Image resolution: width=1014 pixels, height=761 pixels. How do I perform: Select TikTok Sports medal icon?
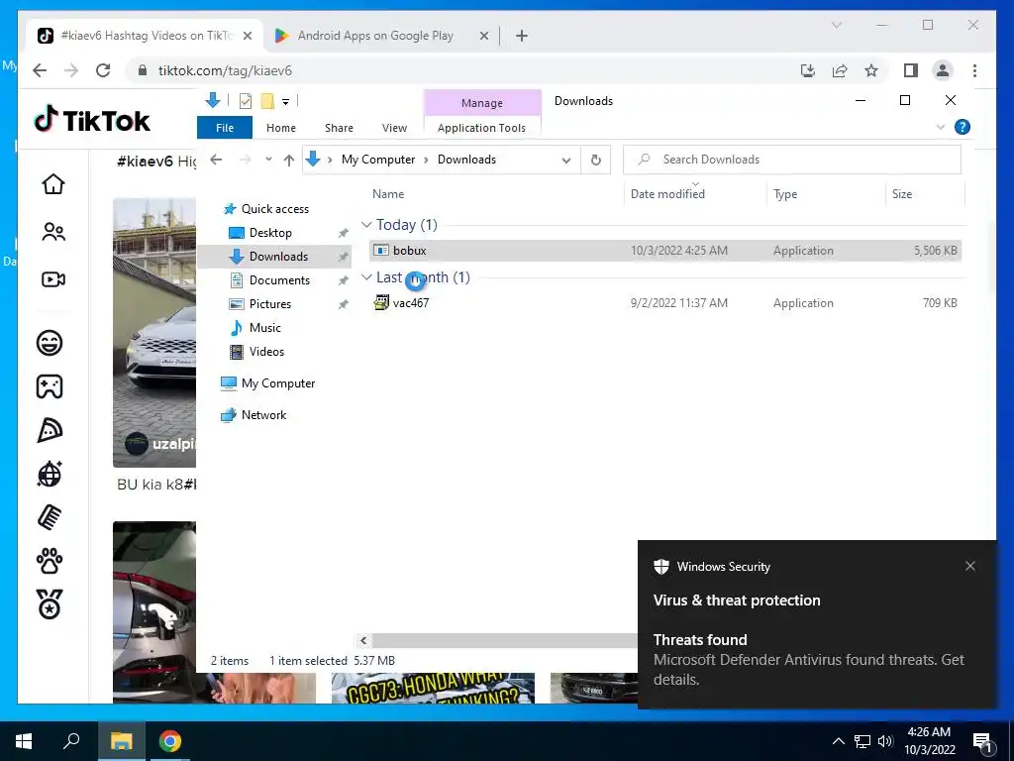50,604
